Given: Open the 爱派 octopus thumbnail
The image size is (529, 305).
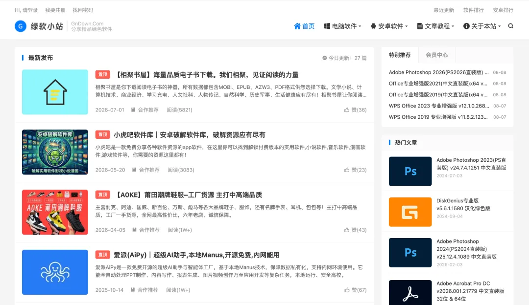Looking at the screenshot, I should 55,272.
